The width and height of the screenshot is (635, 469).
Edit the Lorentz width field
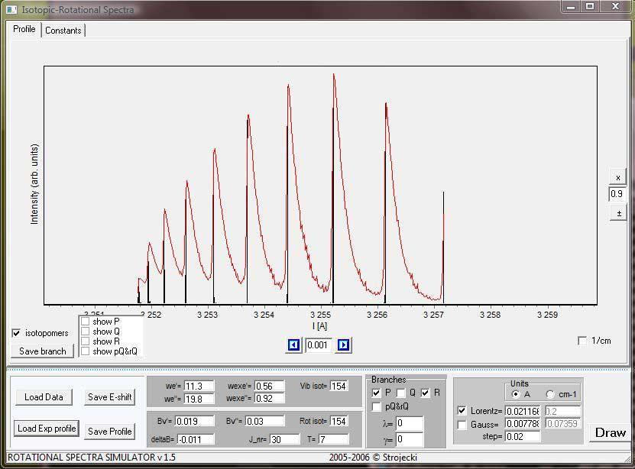pyautogui.click(x=523, y=412)
